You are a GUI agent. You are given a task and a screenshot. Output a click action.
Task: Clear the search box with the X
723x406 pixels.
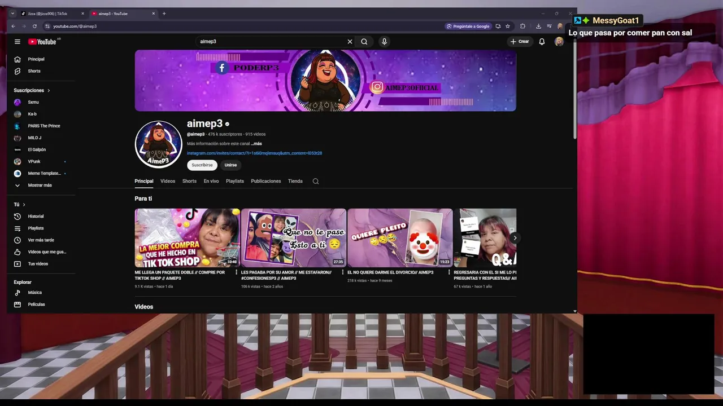pyautogui.click(x=350, y=42)
